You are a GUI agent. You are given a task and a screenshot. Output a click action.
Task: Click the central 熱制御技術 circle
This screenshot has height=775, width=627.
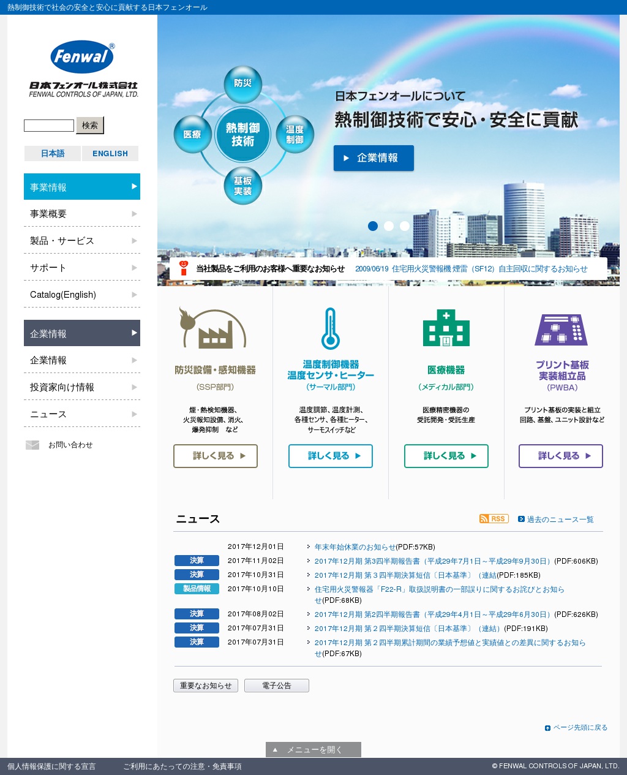243,135
